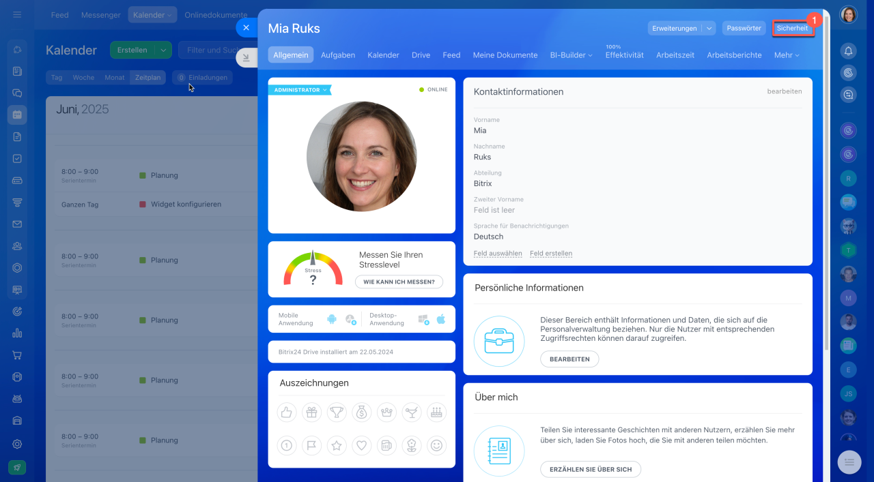Open the Erstellen button dropdown arrow
Screen dimensions: 874x482
[163, 50]
